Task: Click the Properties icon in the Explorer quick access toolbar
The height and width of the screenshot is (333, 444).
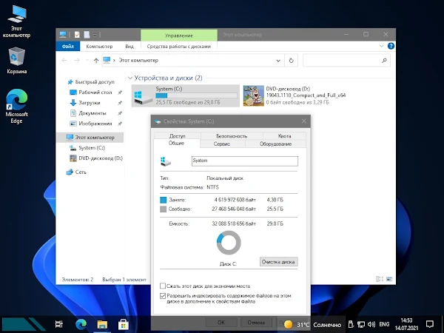Action: pyautogui.click(x=77, y=35)
